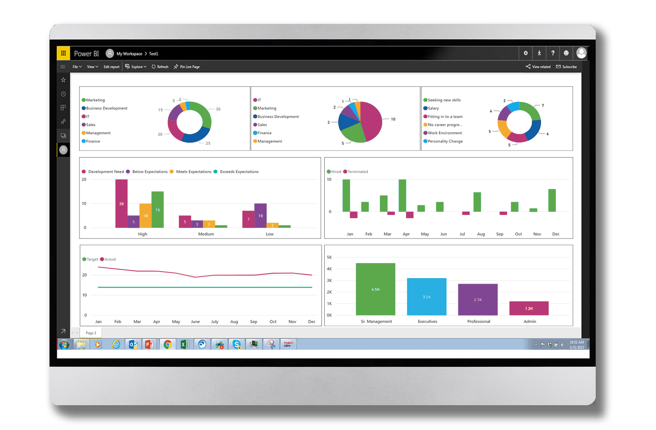Click the Refresh button
The image size is (656, 430).
coord(160,67)
